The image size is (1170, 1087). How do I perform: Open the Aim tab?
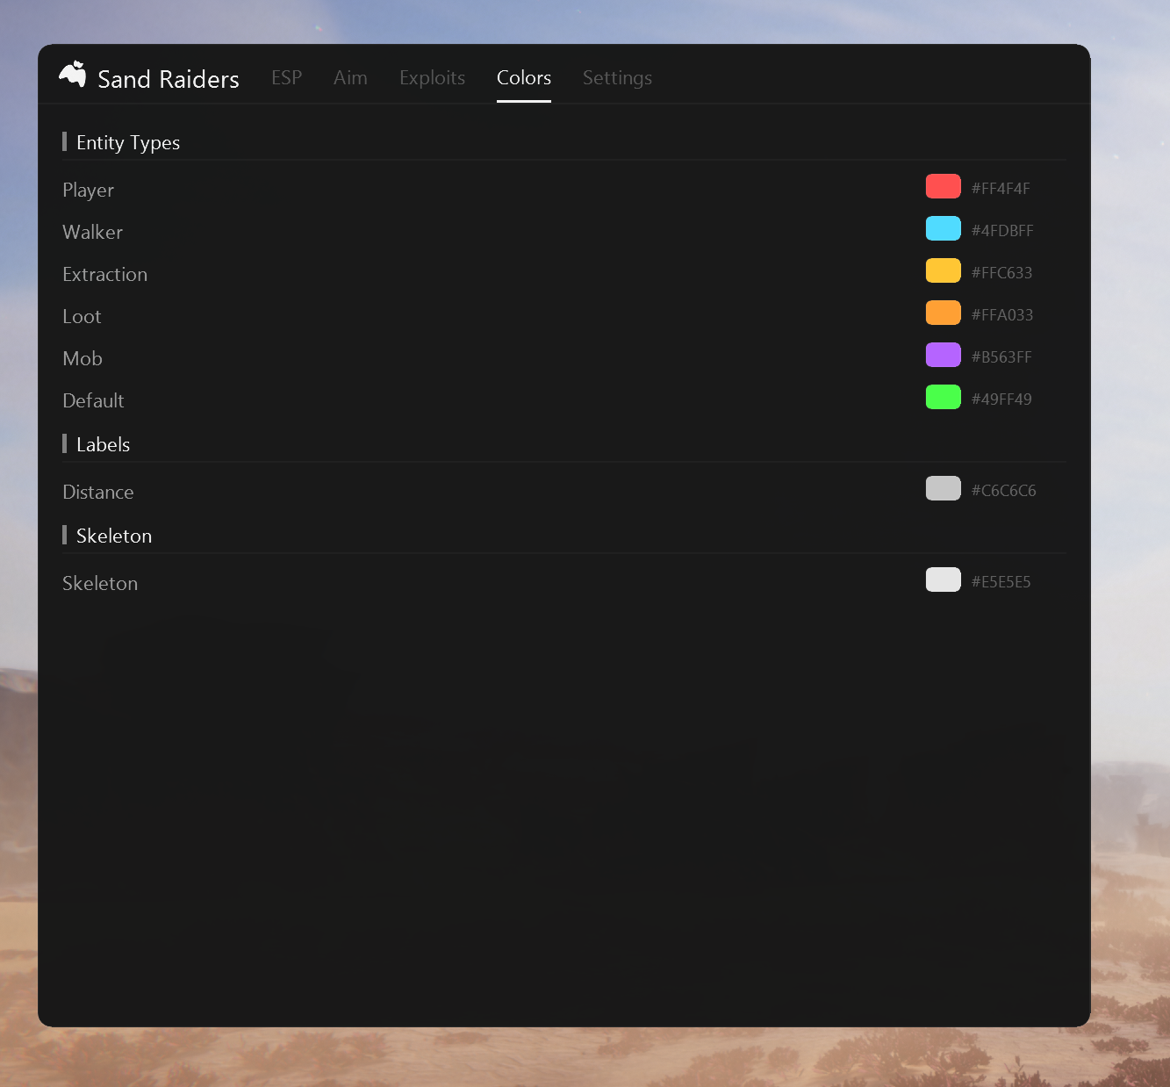click(x=350, y=78)
